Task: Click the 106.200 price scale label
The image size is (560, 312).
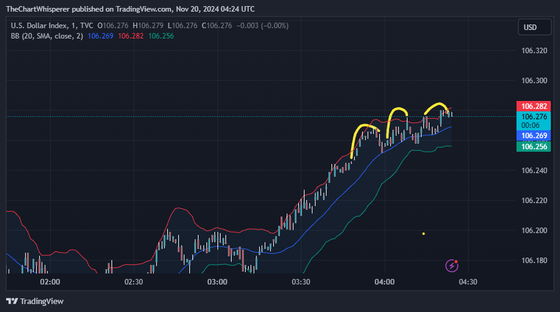Action: pyautogui.click(x=534, y=231)
